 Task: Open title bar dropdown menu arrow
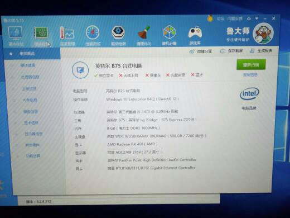click(x=257, y=18)
